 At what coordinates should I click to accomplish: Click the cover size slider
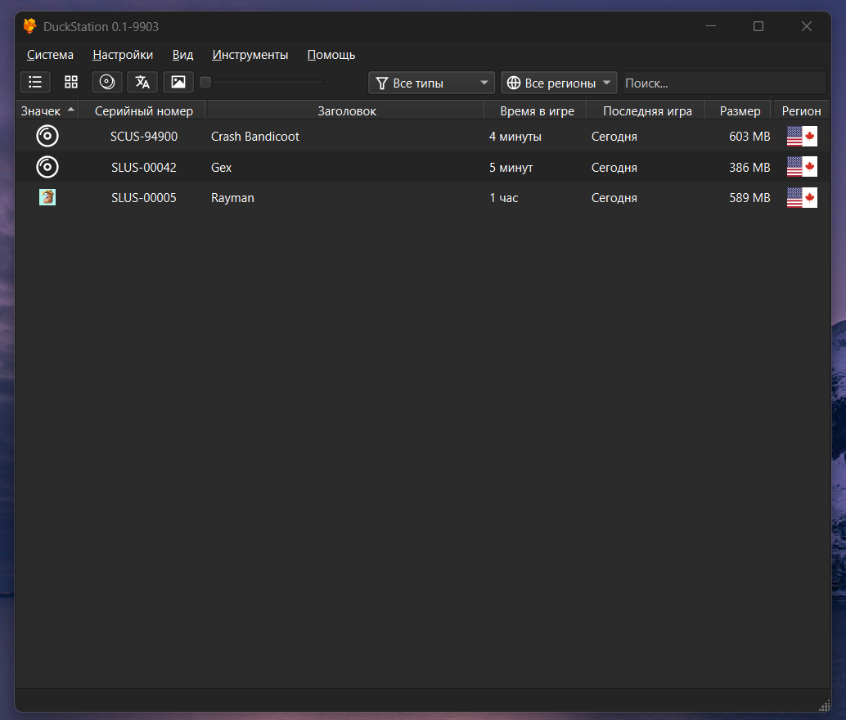[x=262, y=82]
